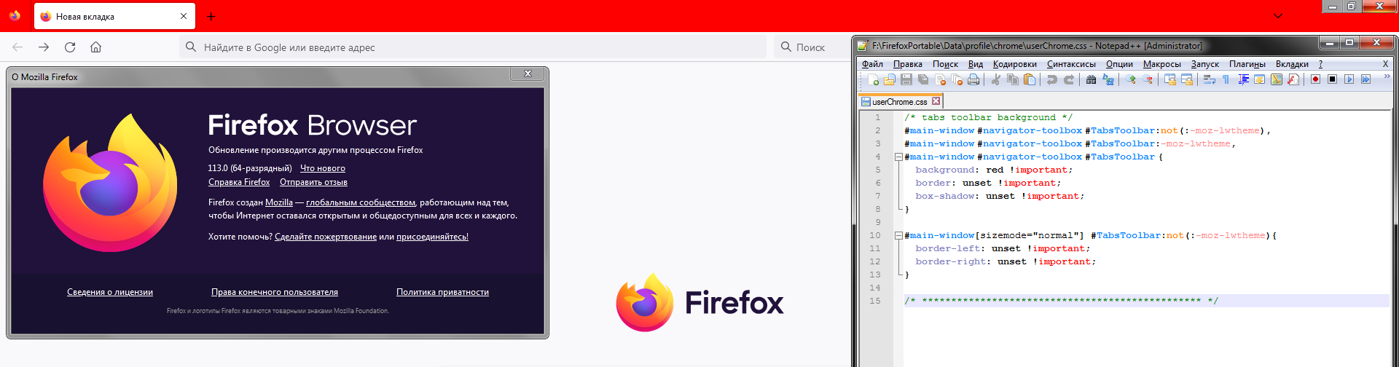Open Вид menu in Notepad++
Screen dimensions: 1399x367
pos(975,64)
